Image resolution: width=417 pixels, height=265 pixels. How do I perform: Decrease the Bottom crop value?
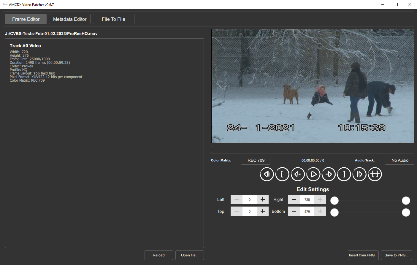click(x=294, y=211)
